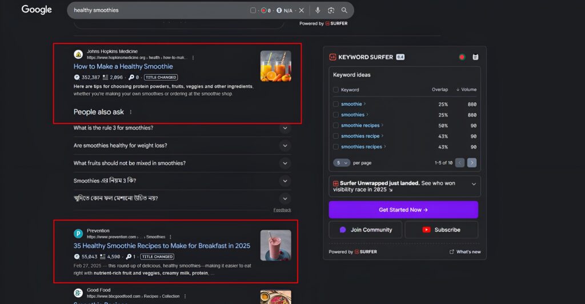Screen dimensions: 585x304
Task: Start voice search with microphone icon
Action: point(318,10)
